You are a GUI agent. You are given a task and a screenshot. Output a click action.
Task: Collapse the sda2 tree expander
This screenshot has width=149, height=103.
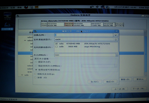click(x=25, y=40)
